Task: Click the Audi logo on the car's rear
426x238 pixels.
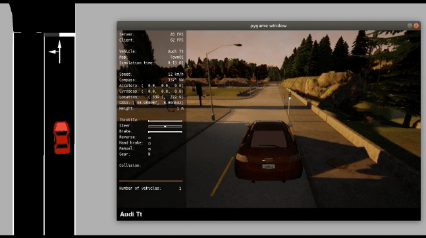Action: 269,160
